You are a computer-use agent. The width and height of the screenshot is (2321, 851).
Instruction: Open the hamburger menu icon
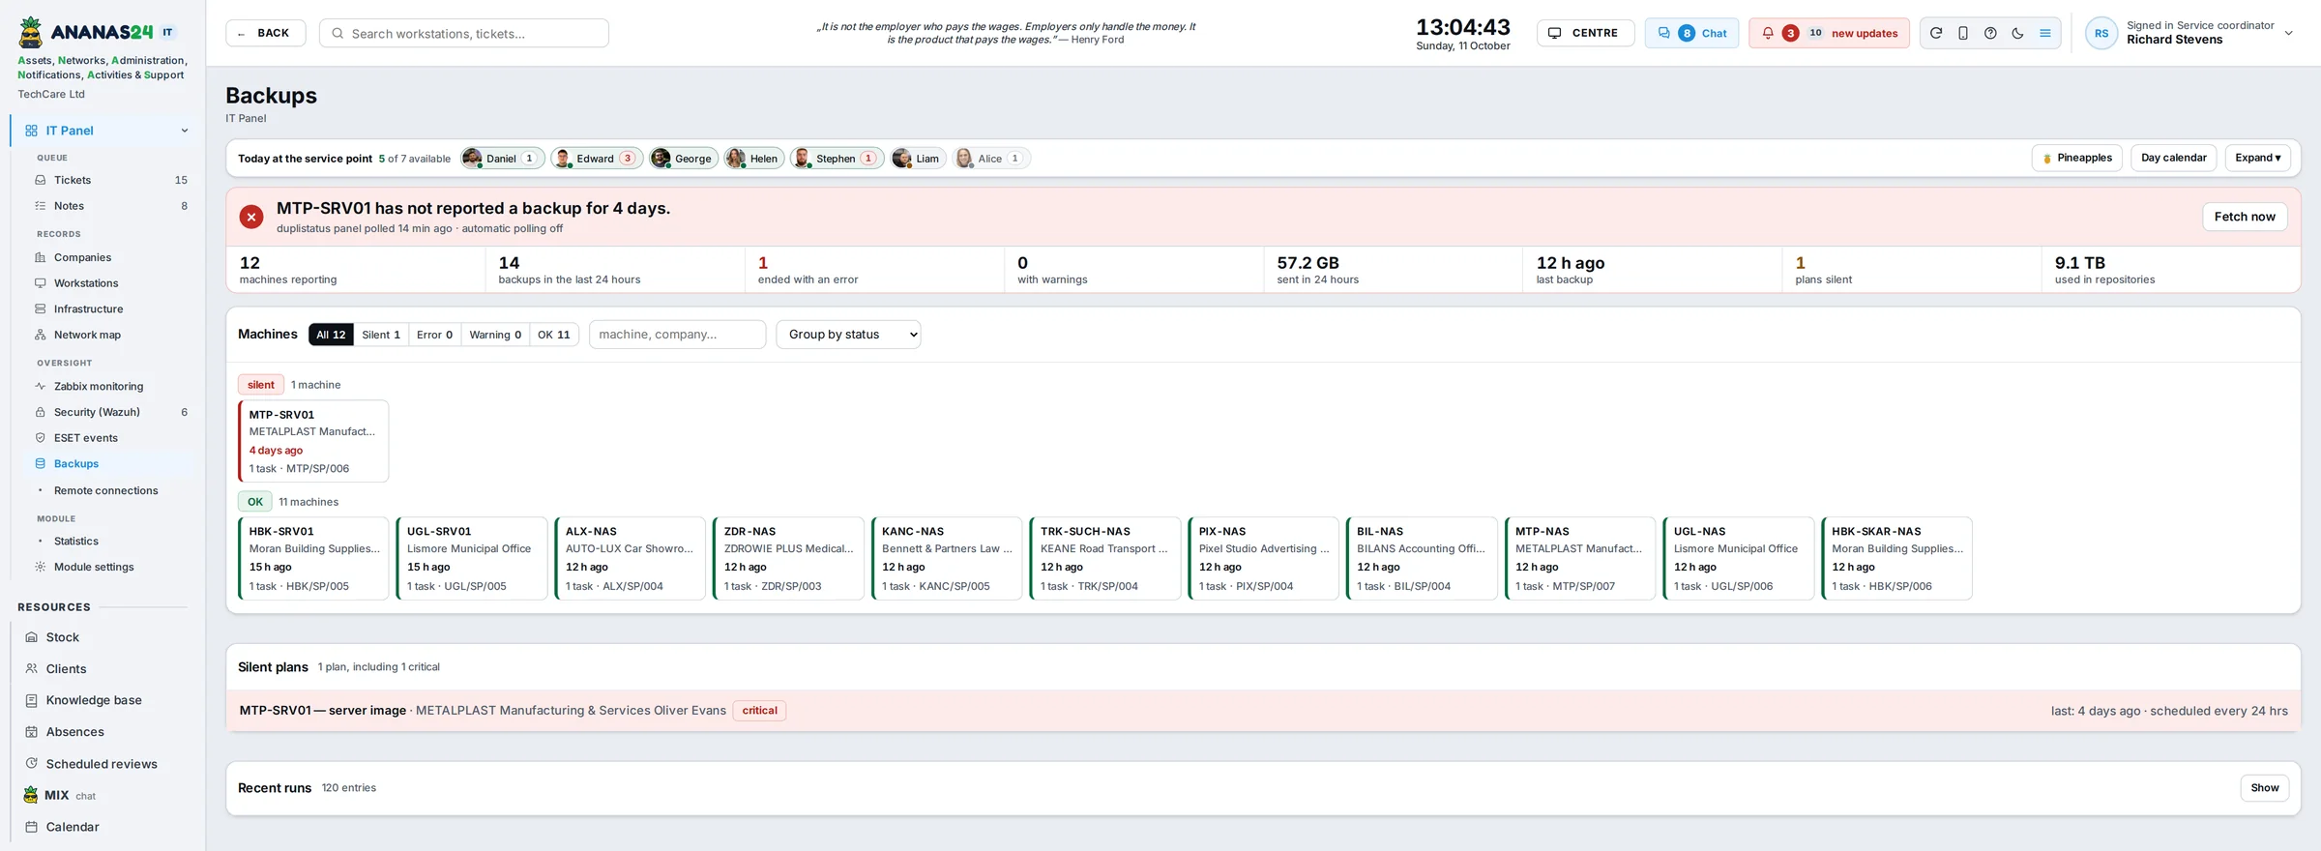[2044, 33]
